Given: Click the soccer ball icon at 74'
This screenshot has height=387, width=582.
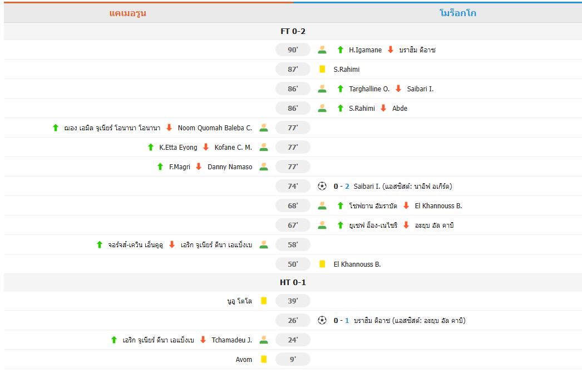Looking at the screenshot, I should pyautogui.click(x=322, y=186).
